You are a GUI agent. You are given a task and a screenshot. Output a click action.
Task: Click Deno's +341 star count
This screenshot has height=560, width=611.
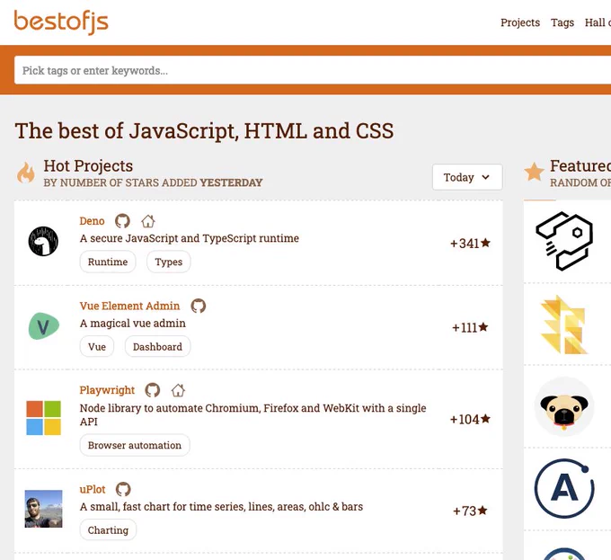470,244
